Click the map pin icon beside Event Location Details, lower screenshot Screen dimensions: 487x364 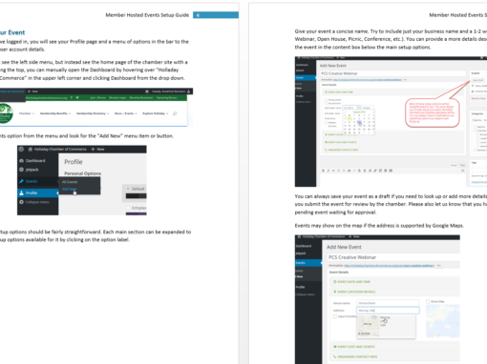point(335,292)
